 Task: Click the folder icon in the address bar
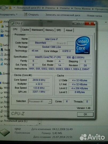[x=11, y=8]
